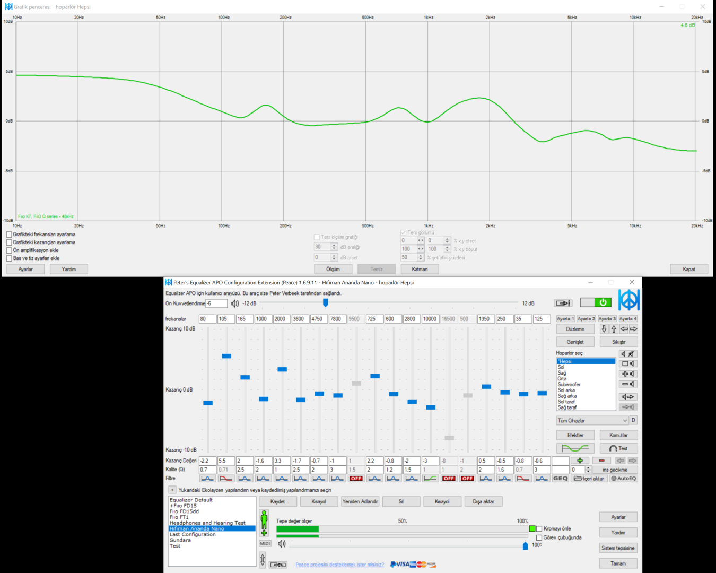
Task: Click the Peace logo icon
Action: tap(629, 300)
